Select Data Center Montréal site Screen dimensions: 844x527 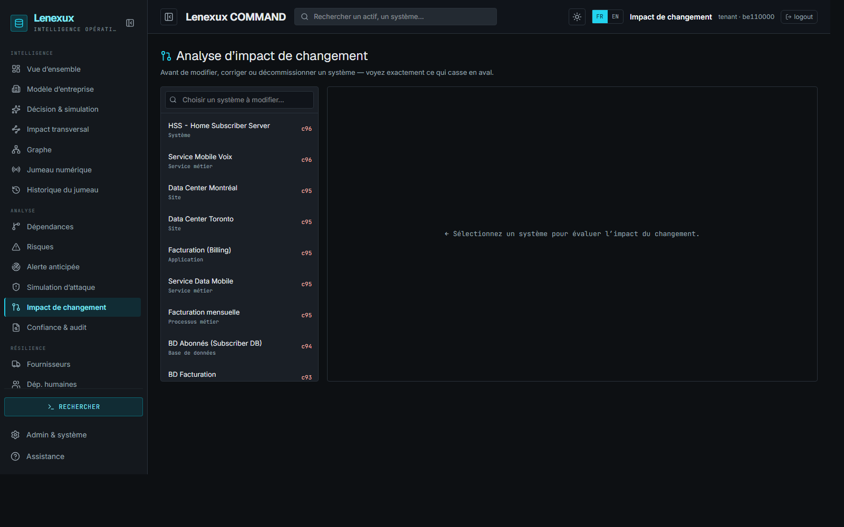coord(239,191)
